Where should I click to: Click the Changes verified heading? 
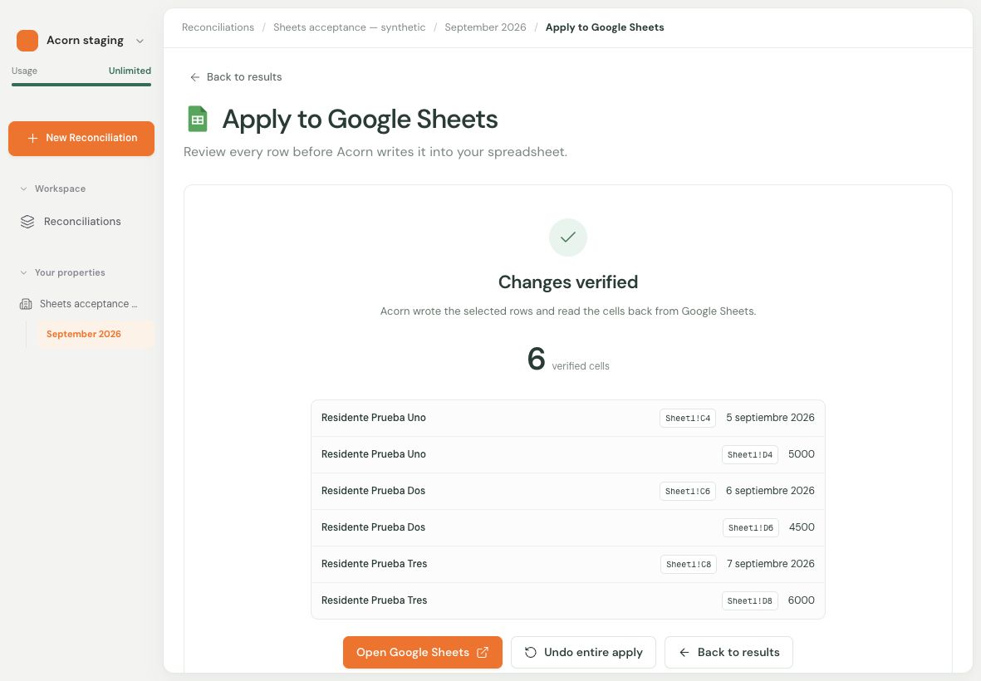point(568,282)
